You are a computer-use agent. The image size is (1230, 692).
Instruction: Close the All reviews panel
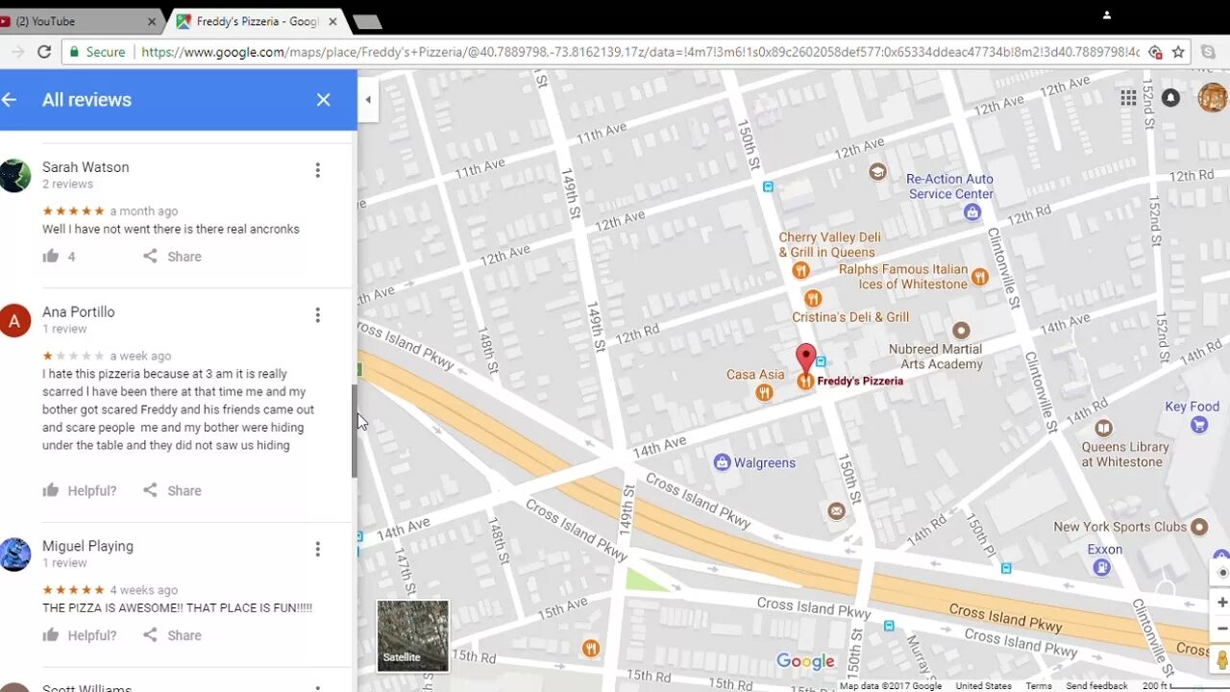[324, 99]
